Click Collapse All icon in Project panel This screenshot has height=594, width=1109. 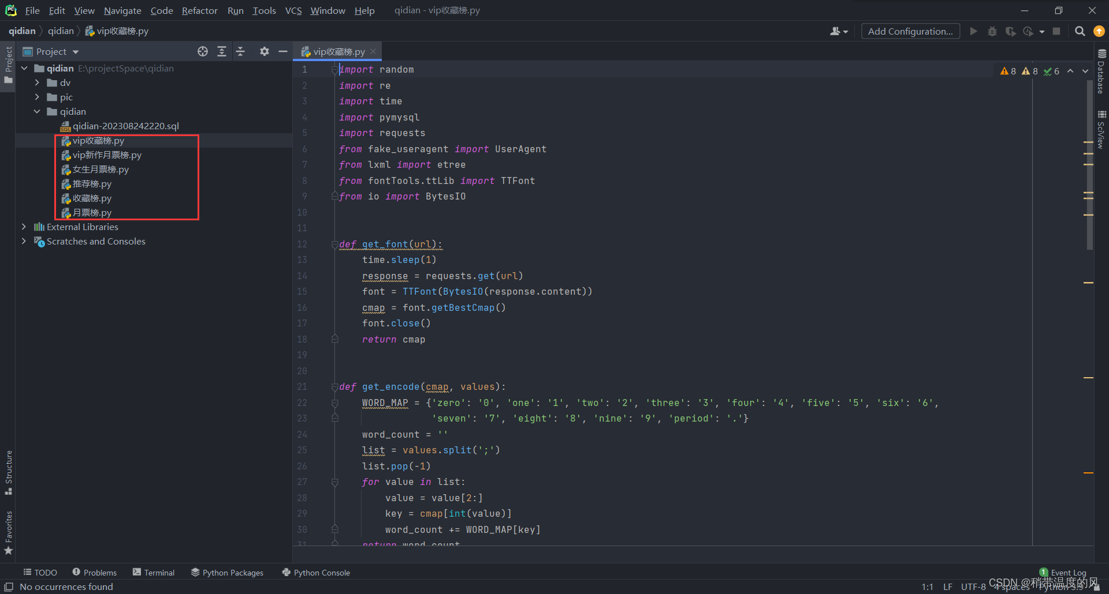click(241, 52)
